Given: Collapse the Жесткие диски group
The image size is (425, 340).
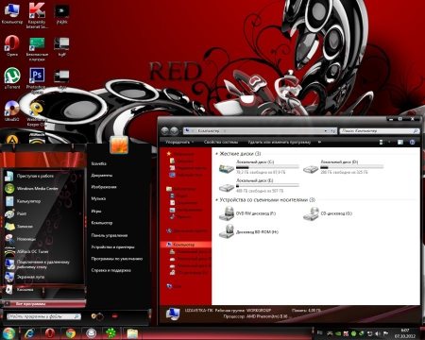Looking at the screenshot, I should pos(217,154).
